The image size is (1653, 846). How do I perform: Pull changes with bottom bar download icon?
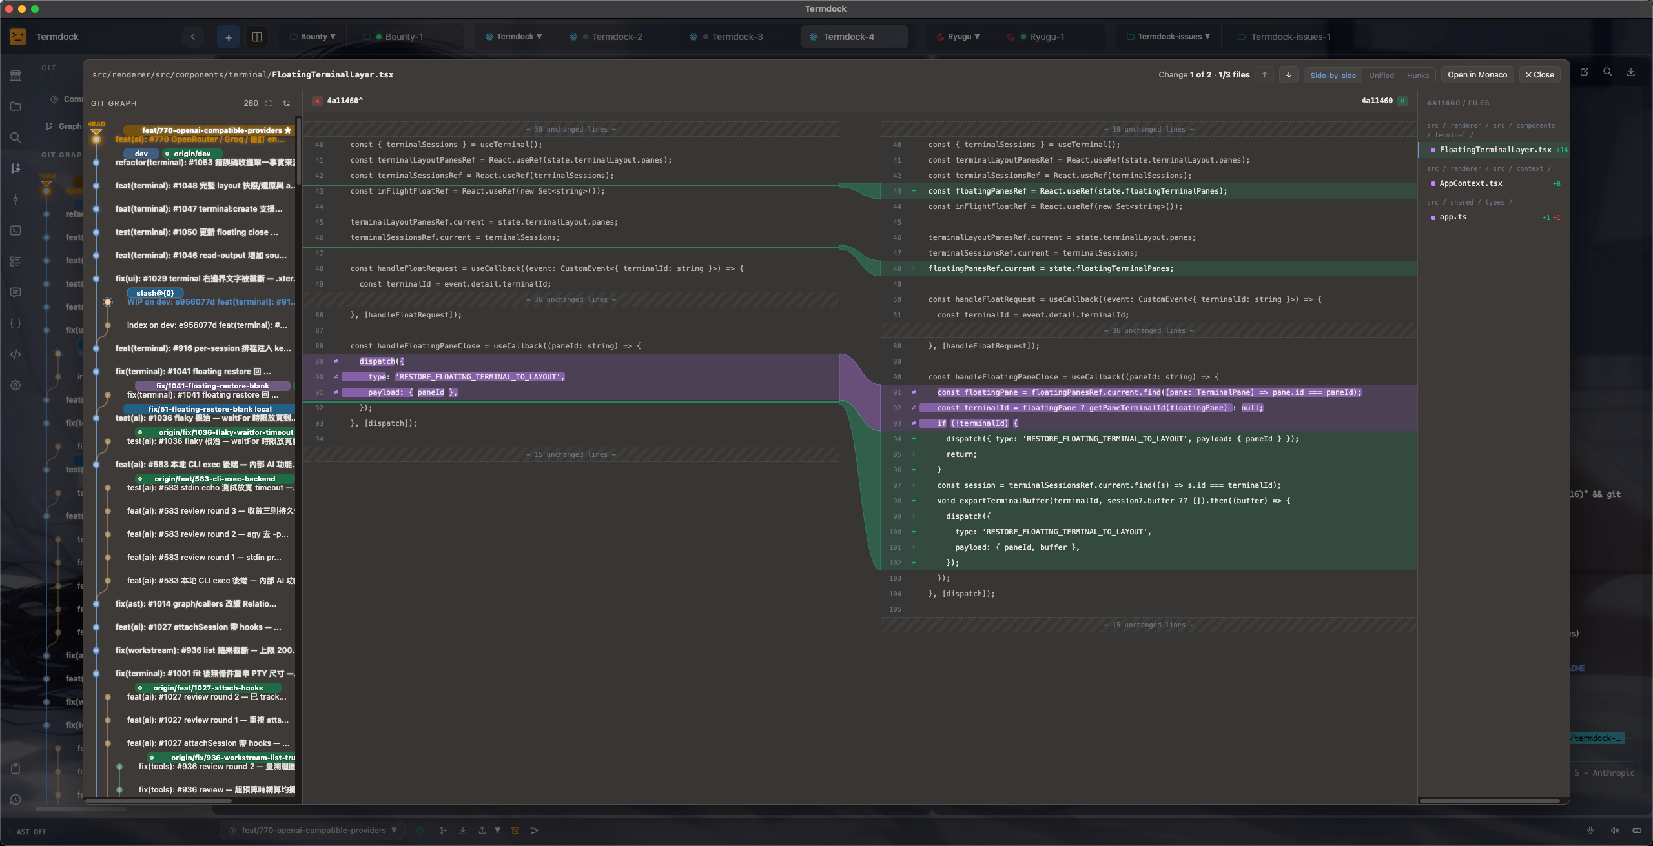tap(463, 831)
